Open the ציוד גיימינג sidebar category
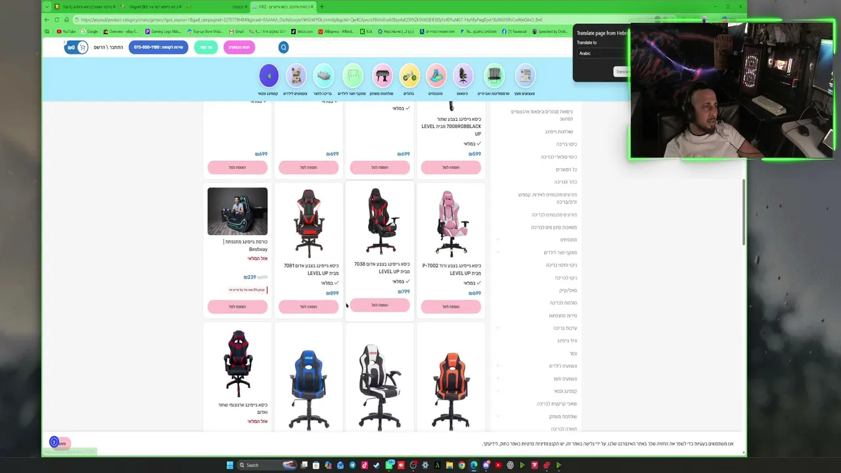This screenshot has height=473, width=841. [567, 341]
